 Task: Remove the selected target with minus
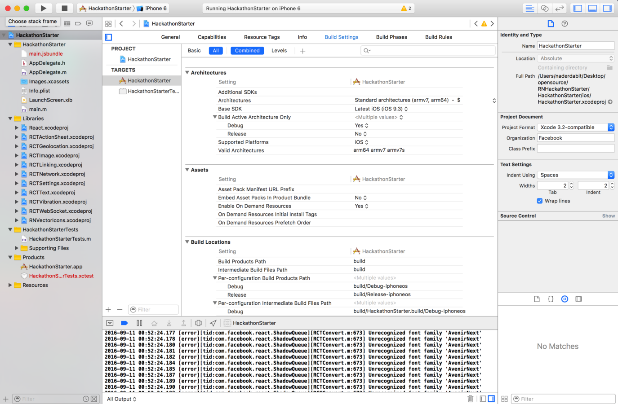[x=120, y=310]
